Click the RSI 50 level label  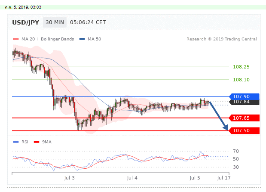click(x=236, y=159)
